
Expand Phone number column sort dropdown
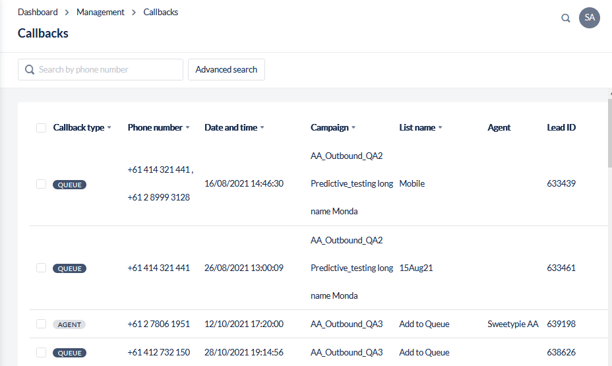click(x=187, y=128)
